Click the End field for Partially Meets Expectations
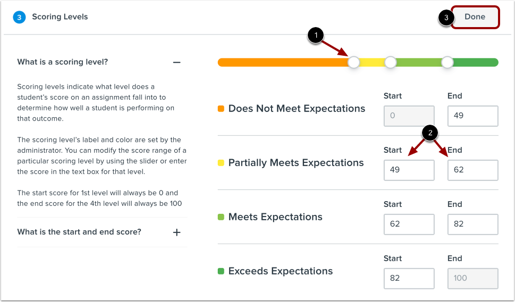 coord(472,170)
